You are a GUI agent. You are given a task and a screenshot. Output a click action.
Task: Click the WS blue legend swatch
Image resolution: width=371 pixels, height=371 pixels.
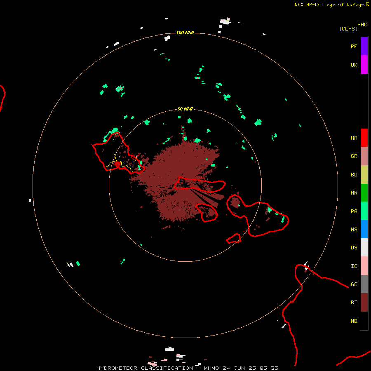click(364, 229)
